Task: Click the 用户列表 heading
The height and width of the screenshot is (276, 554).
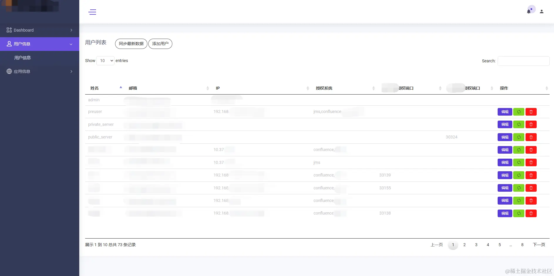Action: pyautogui.click(x=96, y=42)
